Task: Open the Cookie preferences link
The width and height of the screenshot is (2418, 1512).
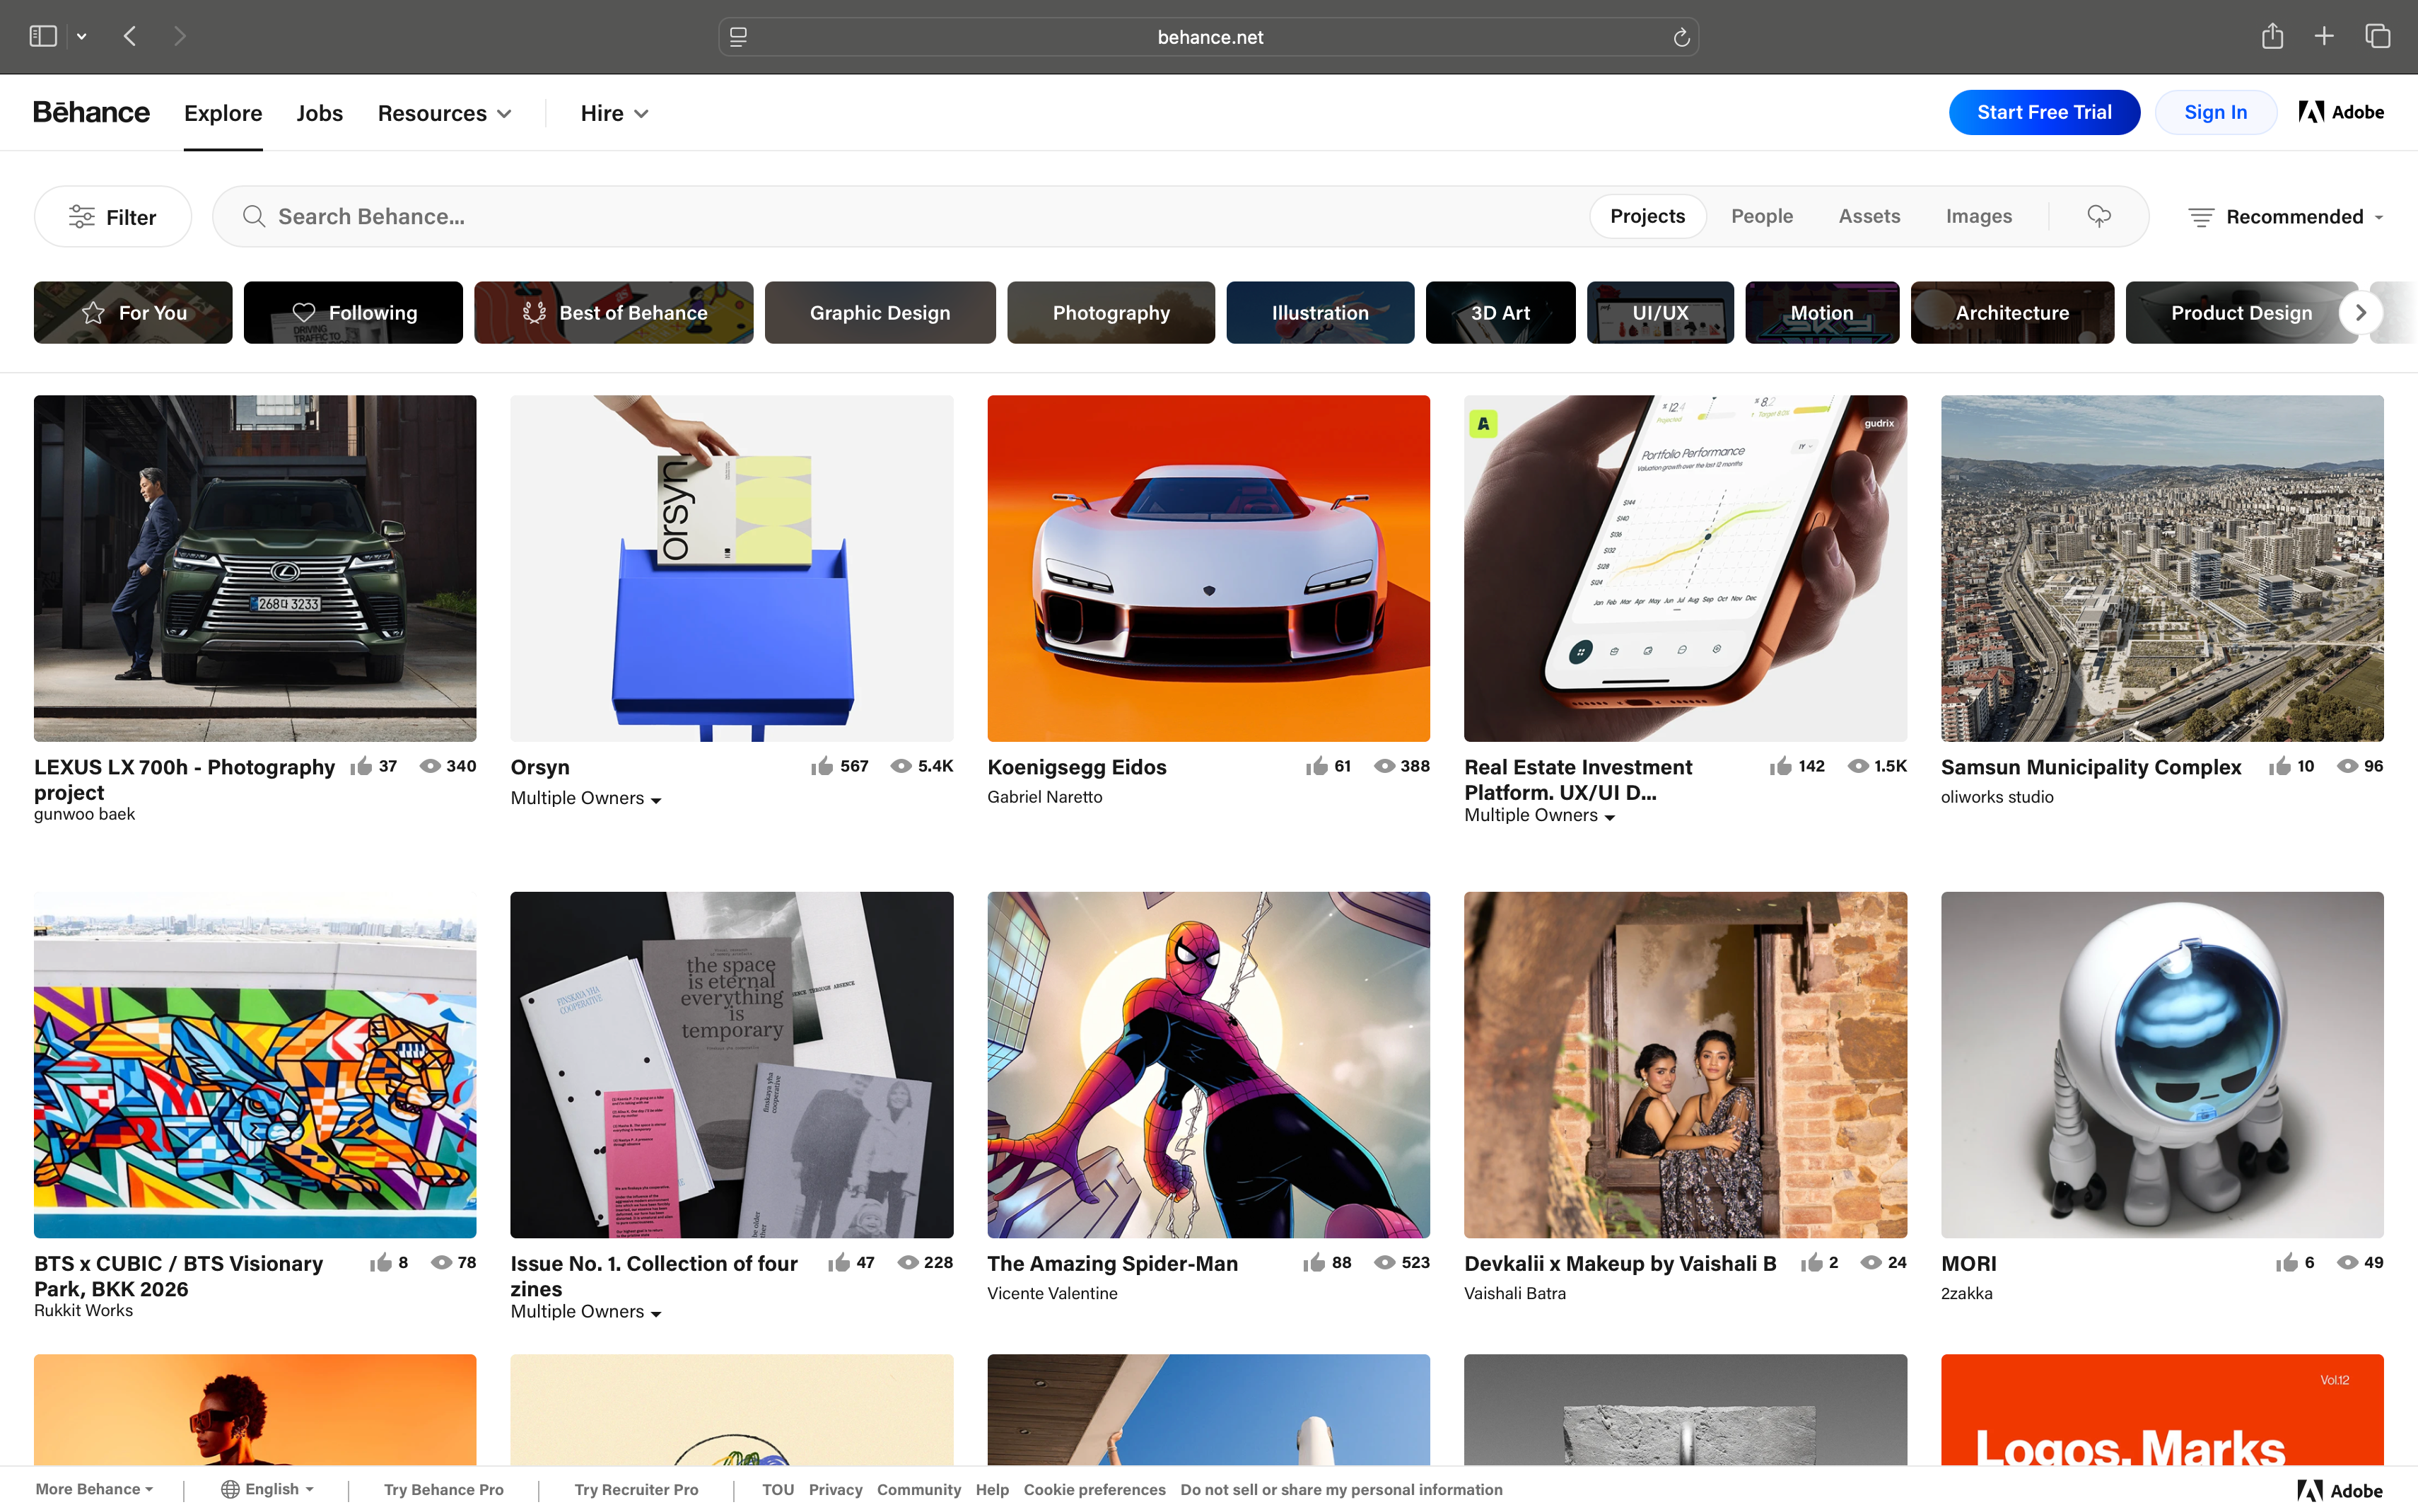Action: [x=1094, y=1489]
